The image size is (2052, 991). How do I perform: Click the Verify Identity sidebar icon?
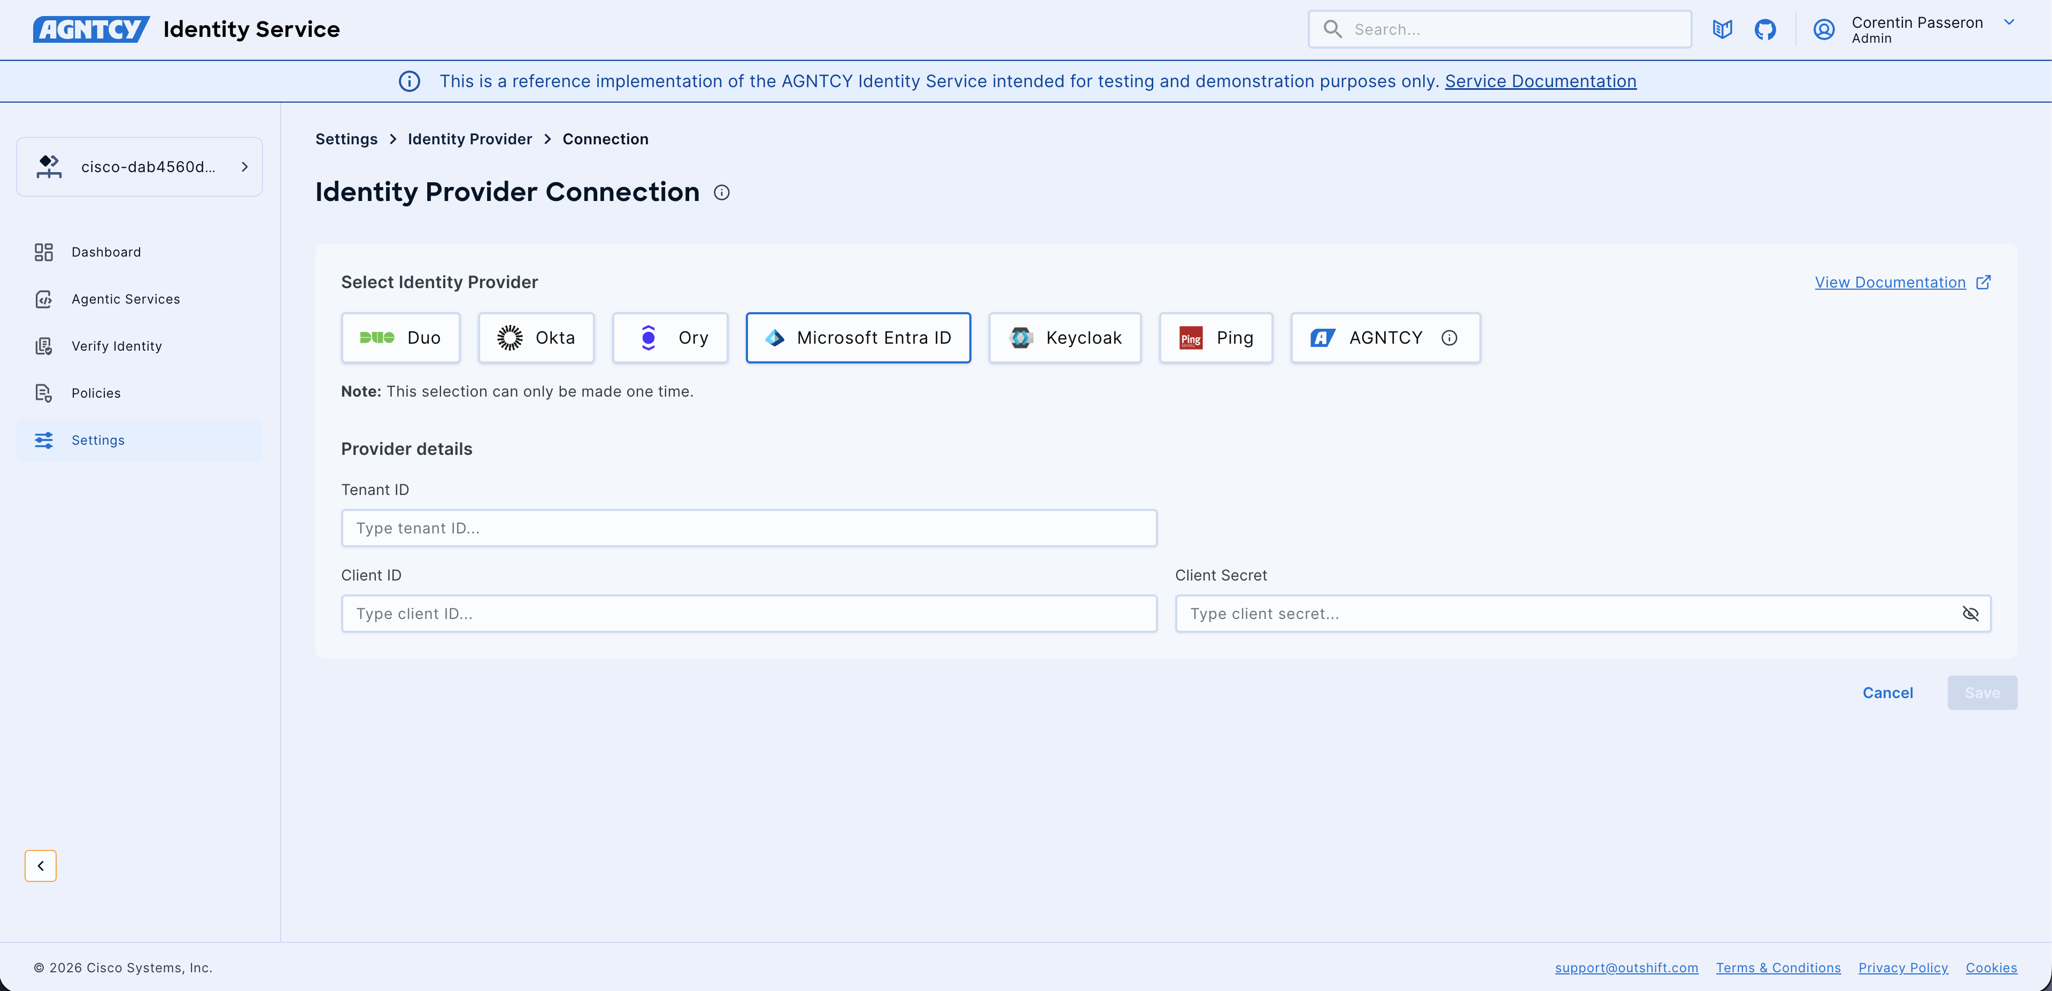[44, 346]
